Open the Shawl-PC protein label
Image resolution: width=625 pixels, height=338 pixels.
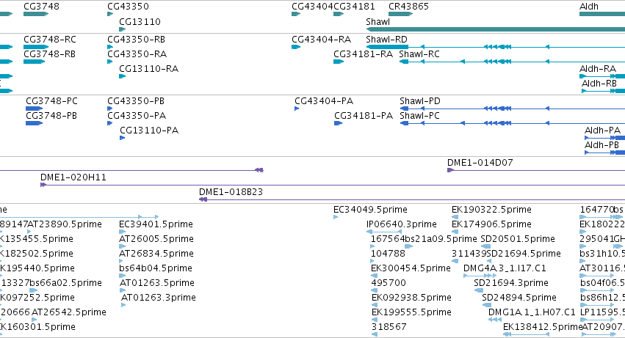pyautogui.click(x=419, y=116)
